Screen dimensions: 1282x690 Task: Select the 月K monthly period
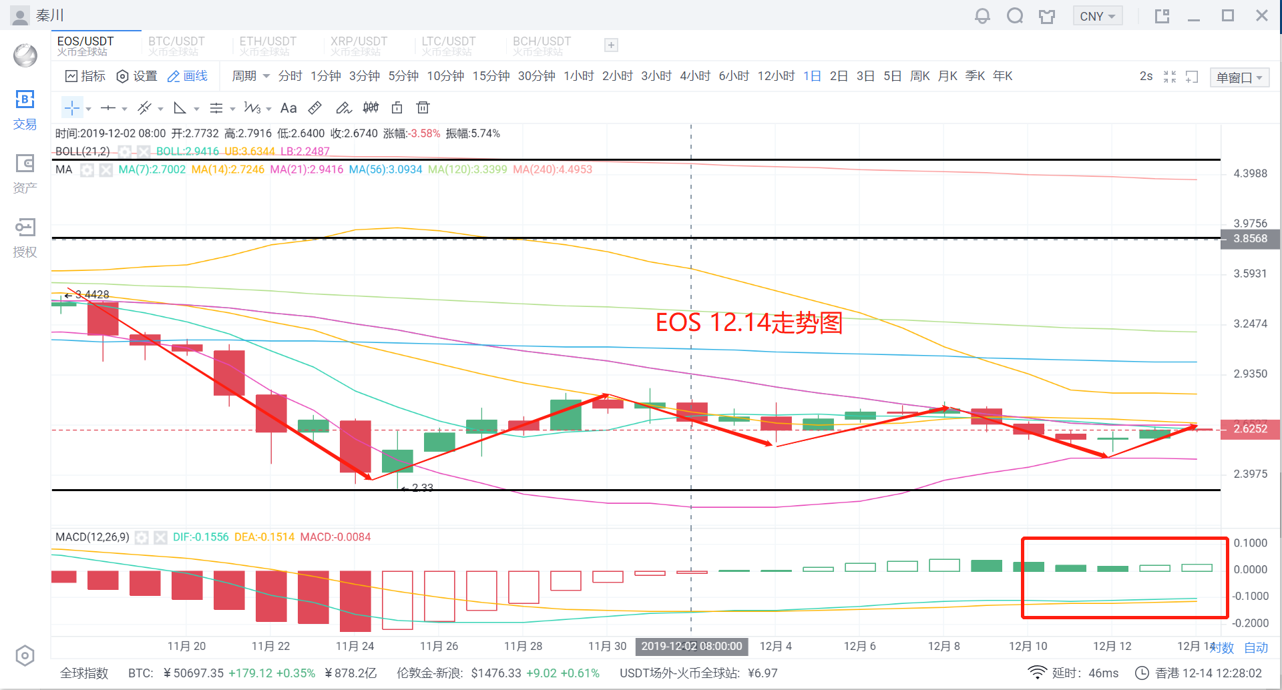coord(947,76)
